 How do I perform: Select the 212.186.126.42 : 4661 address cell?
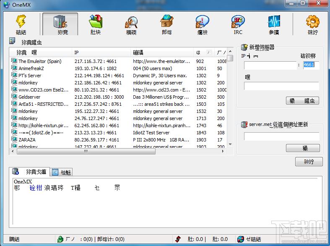[98, 83]
